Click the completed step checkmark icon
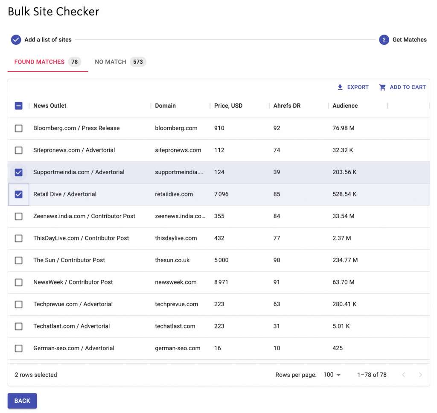The height and width of the screenshot is (413, 437). point(16,40)
